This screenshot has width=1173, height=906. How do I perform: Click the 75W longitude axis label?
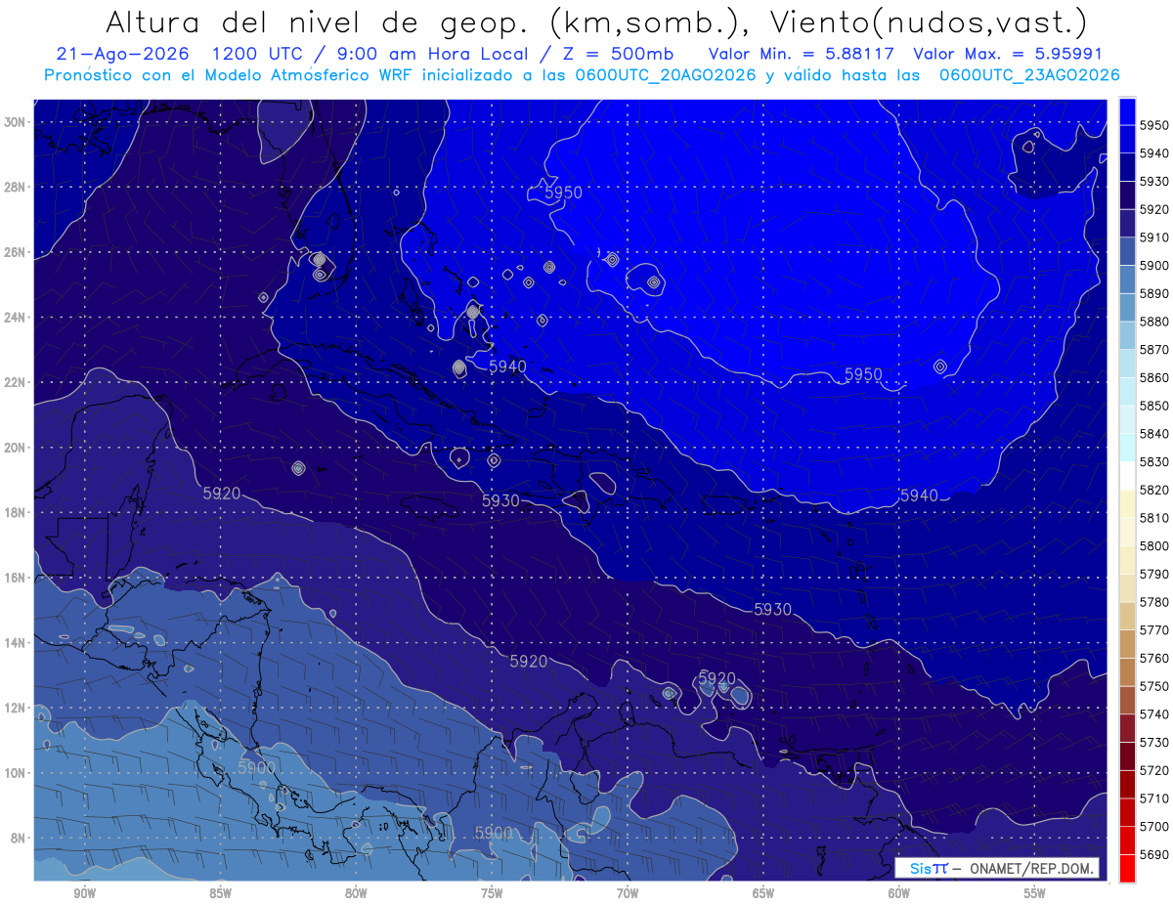[x=492, y=894]
